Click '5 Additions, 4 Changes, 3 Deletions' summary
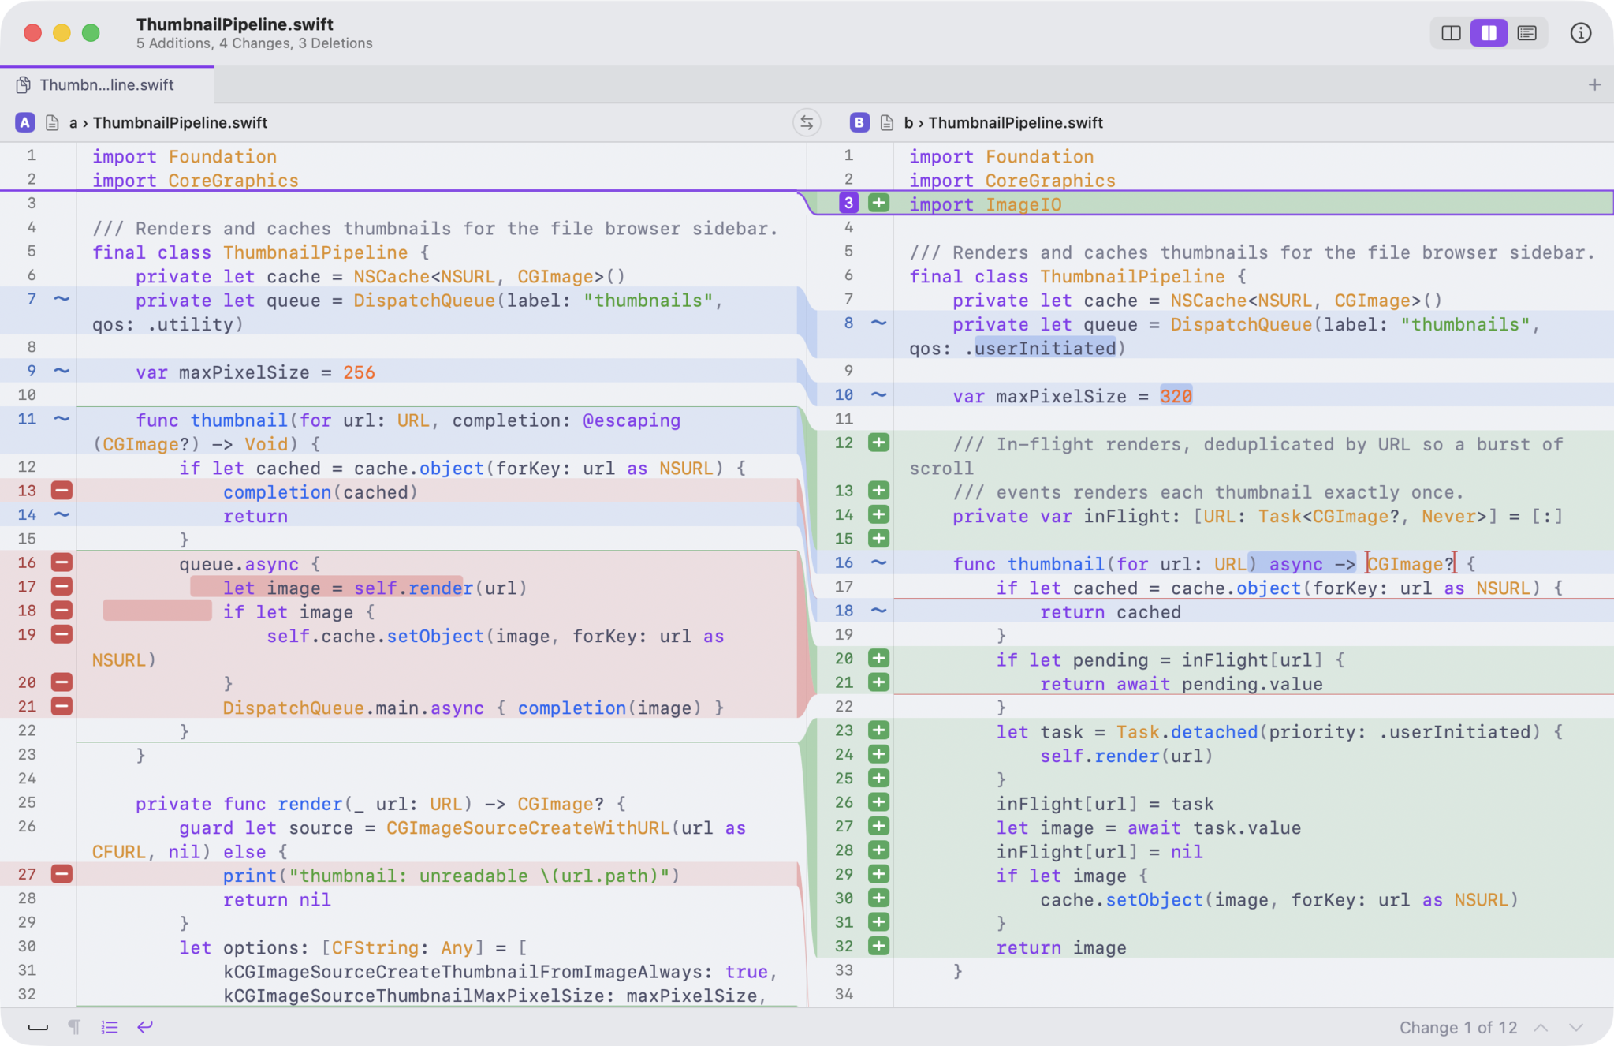1614x1046 pixels. pos(254,43)
